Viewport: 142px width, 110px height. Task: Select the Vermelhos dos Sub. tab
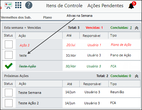(16, 17)
